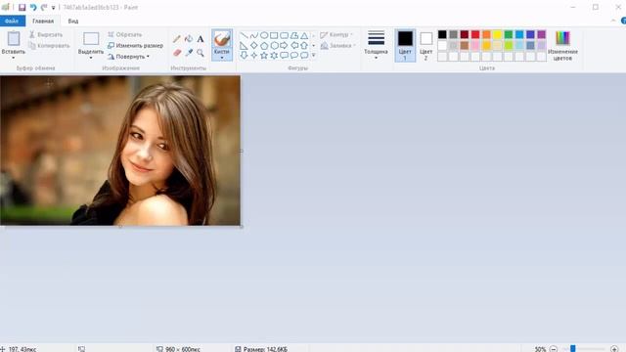The height and width of the screenshot is (352, 626).
Task: Expand the Вставить dropdown arrow
Action: [14, 58]
